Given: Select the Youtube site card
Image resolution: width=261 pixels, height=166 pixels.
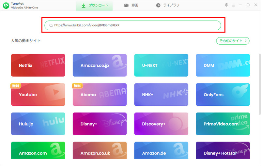Looking at the screenshot, I should [x=38, y=95].
